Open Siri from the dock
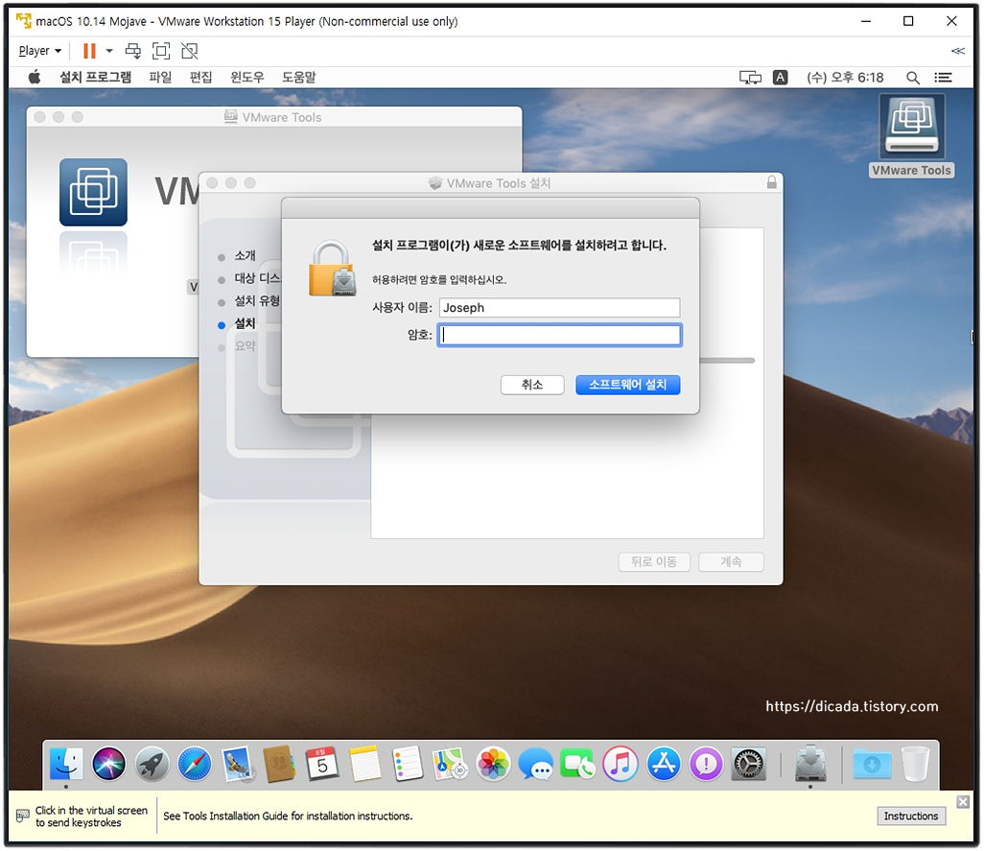The image size is (984, 851). (x=108, y=764)
